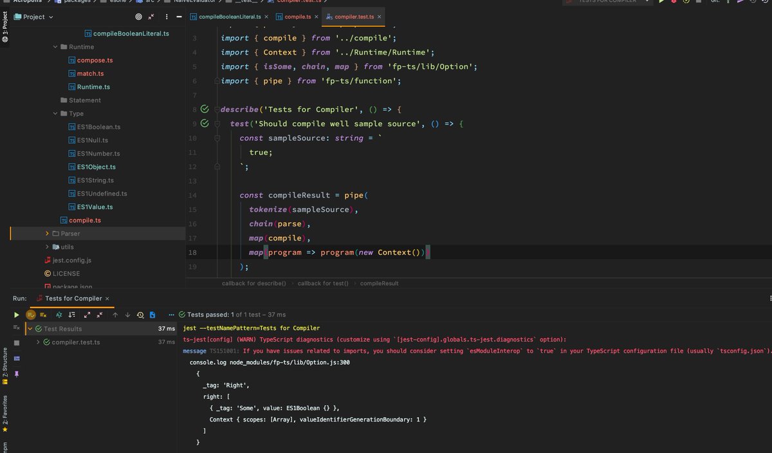Click Toggle auto-test icon in Run sidebar
The width and height of the screenshot is (772, 453).
17,329
